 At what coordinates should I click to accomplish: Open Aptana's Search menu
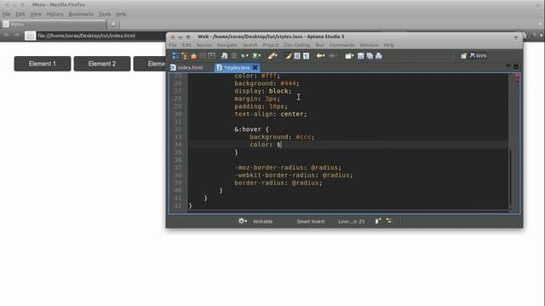coord(250,45)
